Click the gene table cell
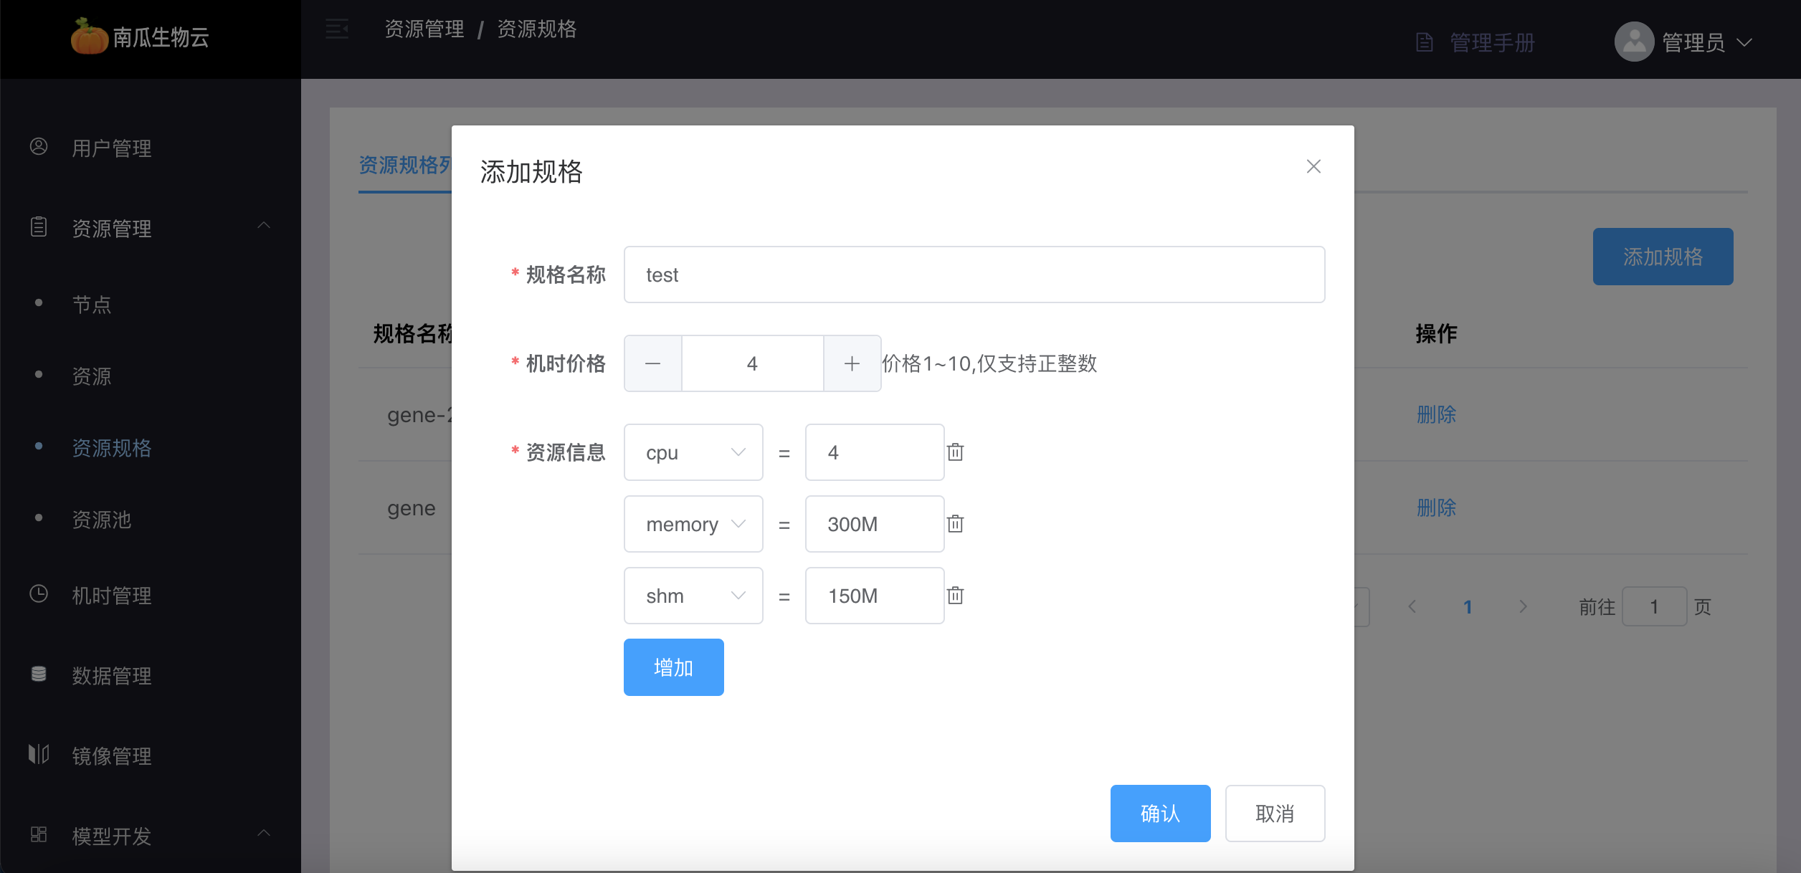1801x873 pixels. (412, 508)
